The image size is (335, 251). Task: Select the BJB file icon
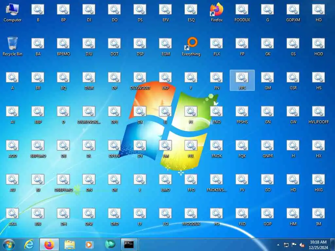pos(38,217)
